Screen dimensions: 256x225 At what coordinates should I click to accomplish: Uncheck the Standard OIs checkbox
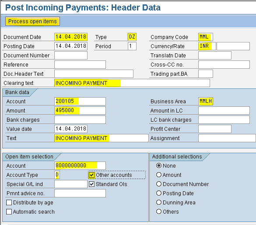[91, 184]
